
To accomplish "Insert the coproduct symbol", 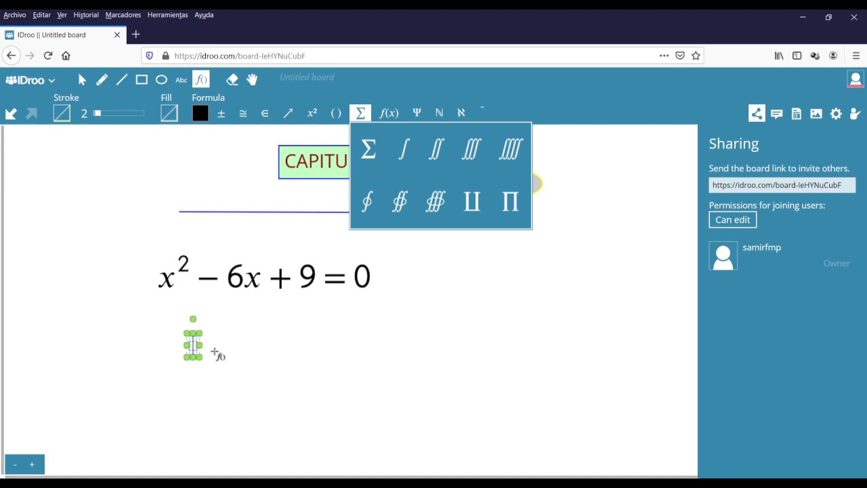I will (472, 201).
